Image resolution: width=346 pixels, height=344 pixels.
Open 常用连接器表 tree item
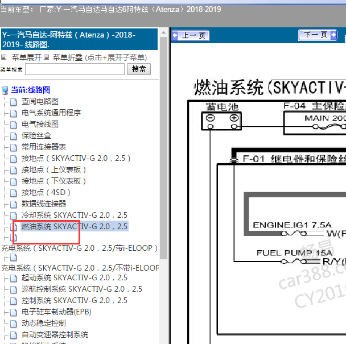44,147
